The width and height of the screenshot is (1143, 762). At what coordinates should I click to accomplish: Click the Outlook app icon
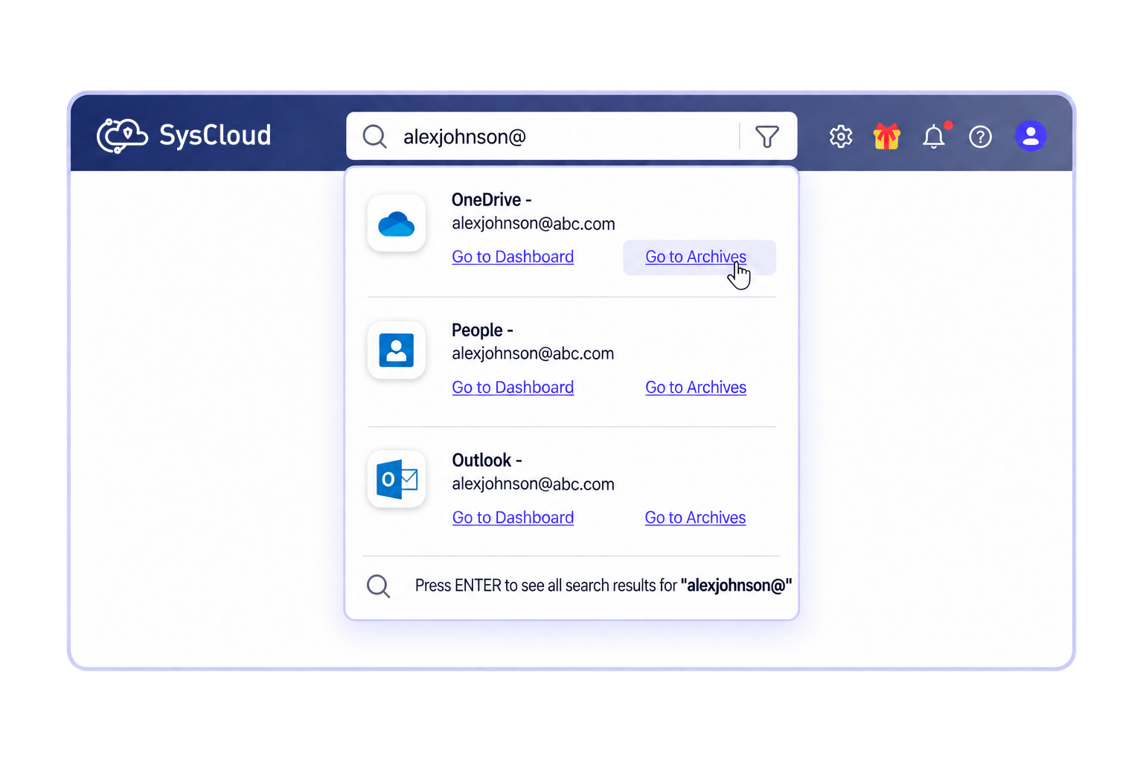[x=397, y=479]
